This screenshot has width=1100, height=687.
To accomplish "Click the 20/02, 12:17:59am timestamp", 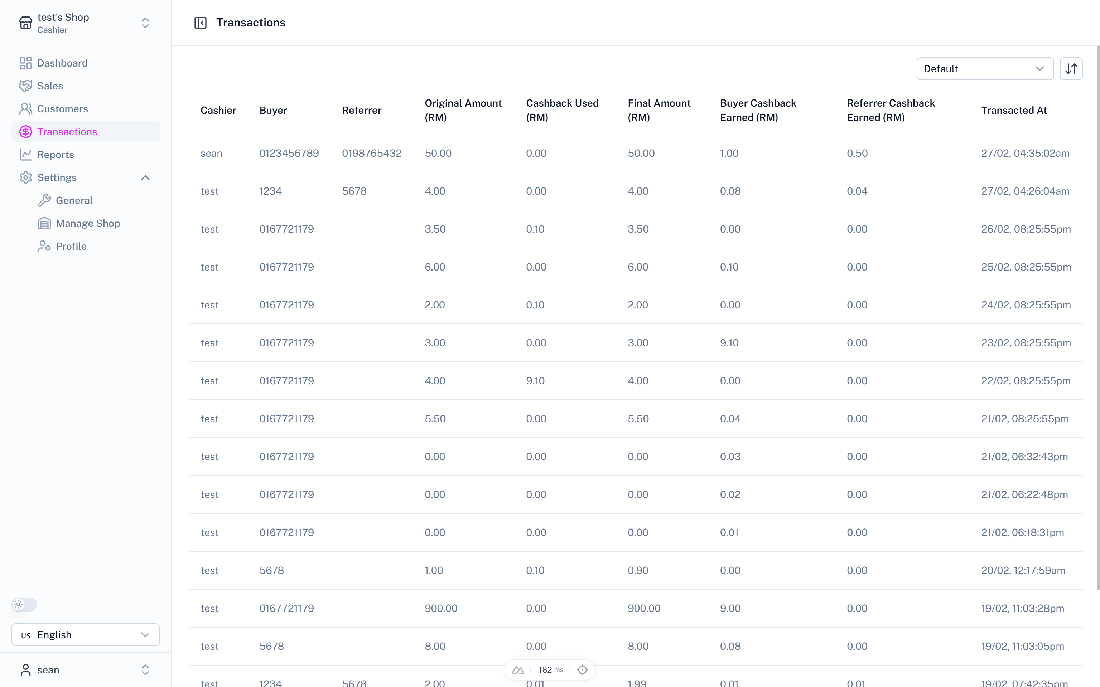I will [1023, 570].
